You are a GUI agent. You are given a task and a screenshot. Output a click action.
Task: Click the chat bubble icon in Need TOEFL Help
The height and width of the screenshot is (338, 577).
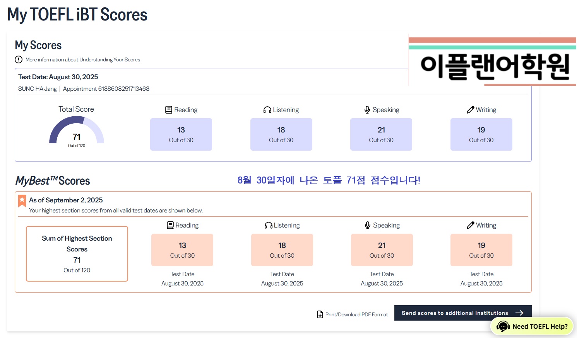pyautogui.click(x=503, y=326)
